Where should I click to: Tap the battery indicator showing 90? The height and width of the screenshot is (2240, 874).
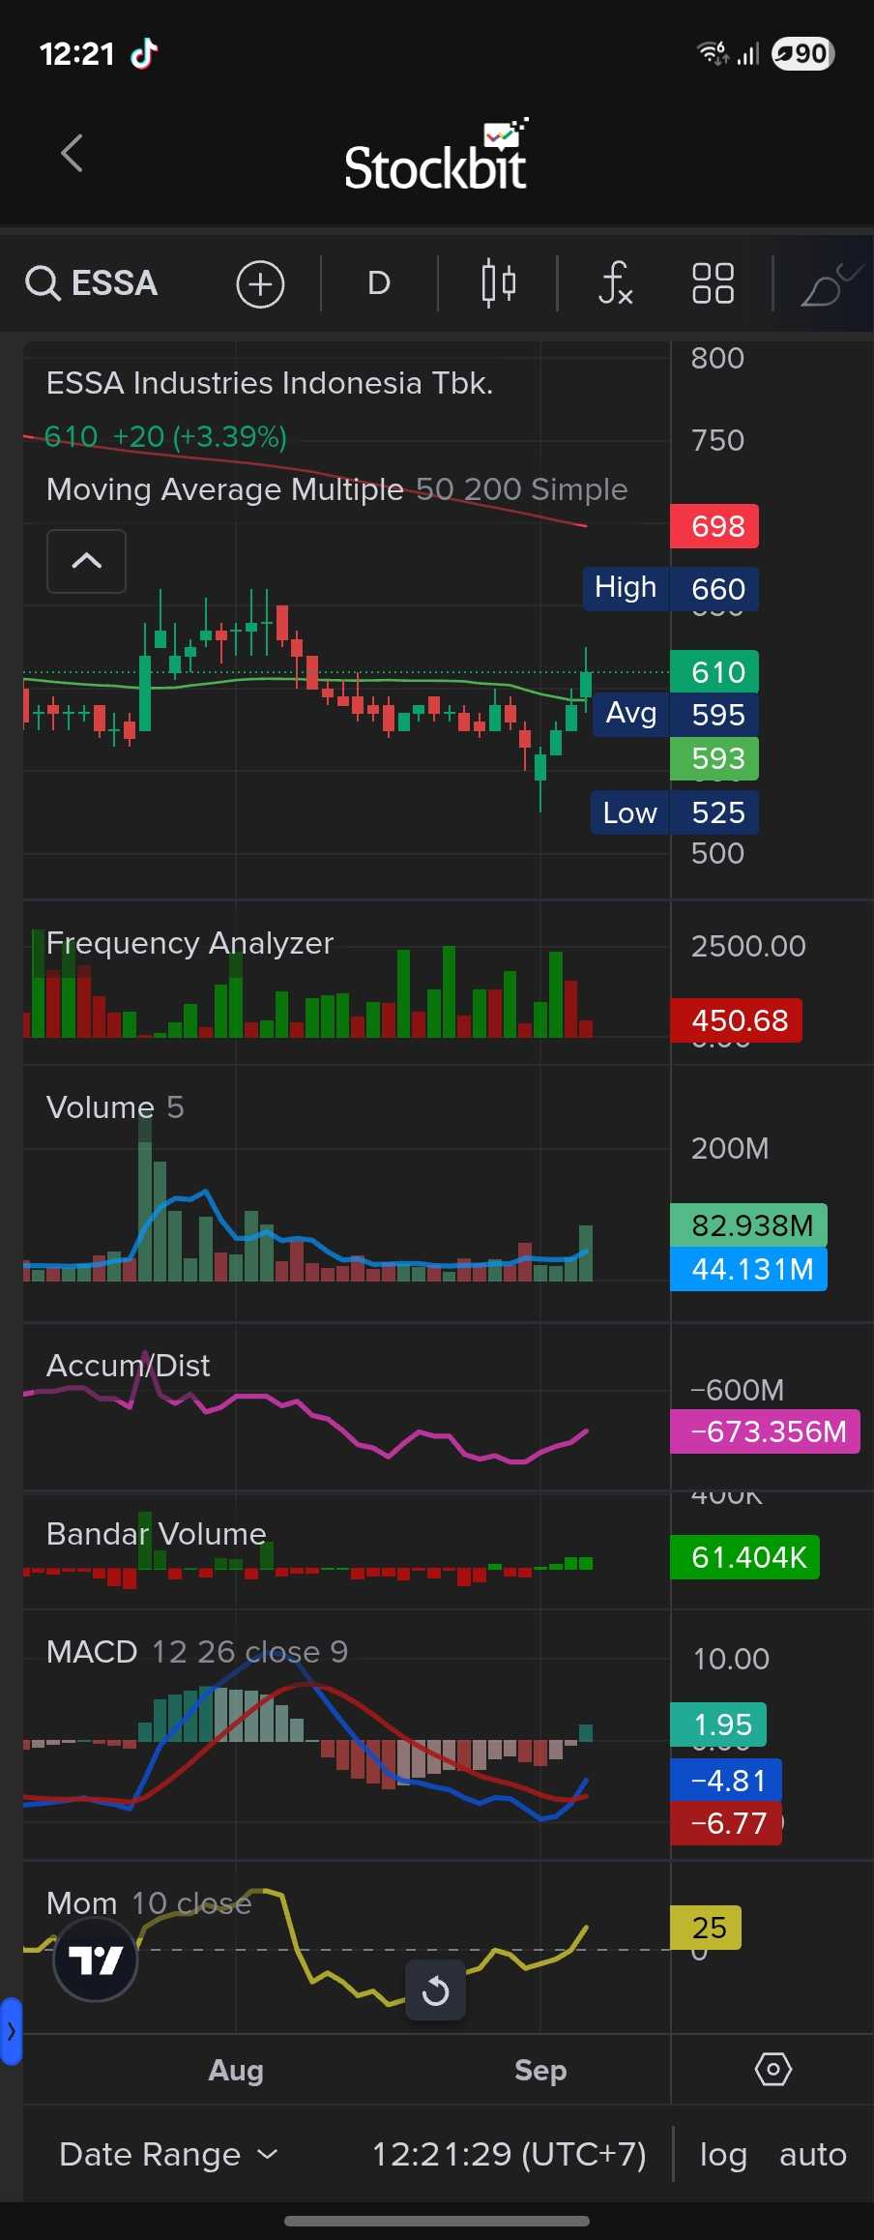tap(802, 53)
